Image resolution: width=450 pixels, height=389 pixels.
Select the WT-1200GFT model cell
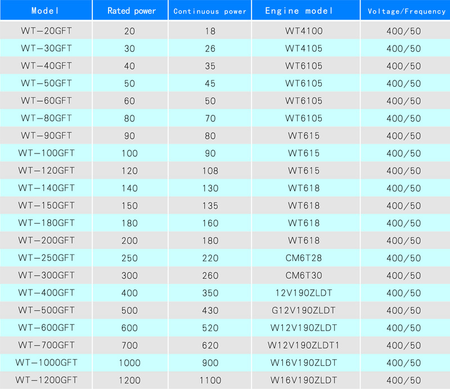46,380
